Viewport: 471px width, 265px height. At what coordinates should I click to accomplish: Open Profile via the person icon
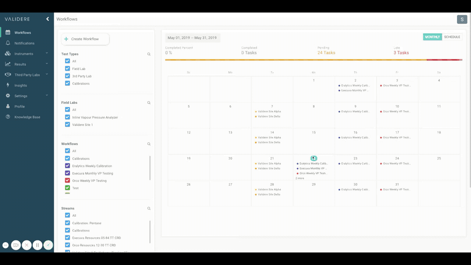(7, 106)
